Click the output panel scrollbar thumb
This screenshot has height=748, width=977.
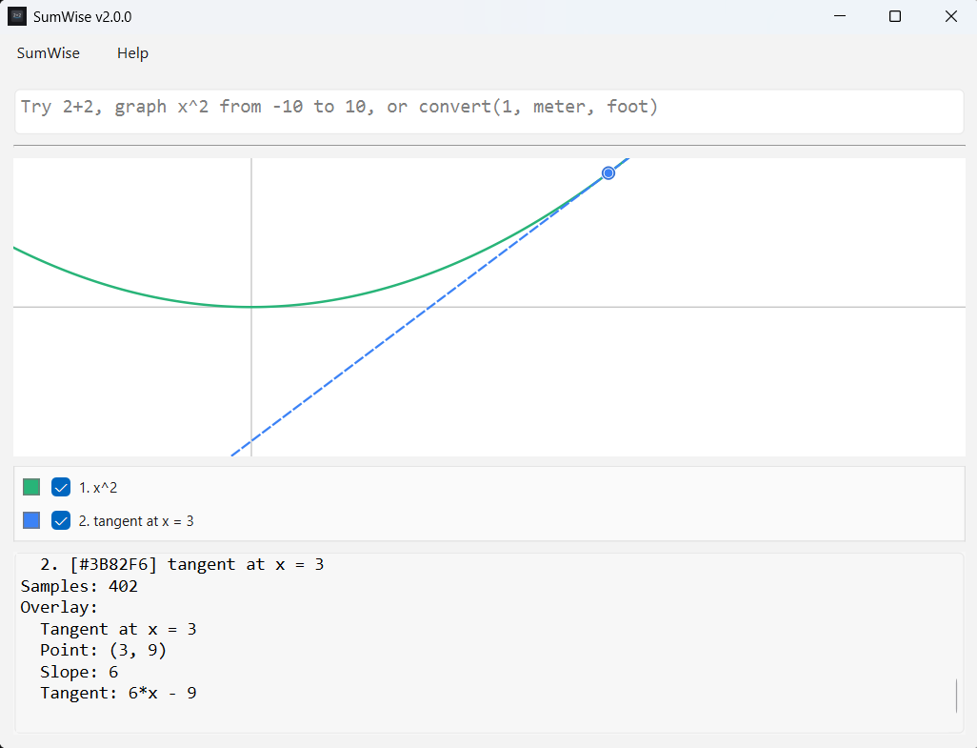(x=956, y=696)
